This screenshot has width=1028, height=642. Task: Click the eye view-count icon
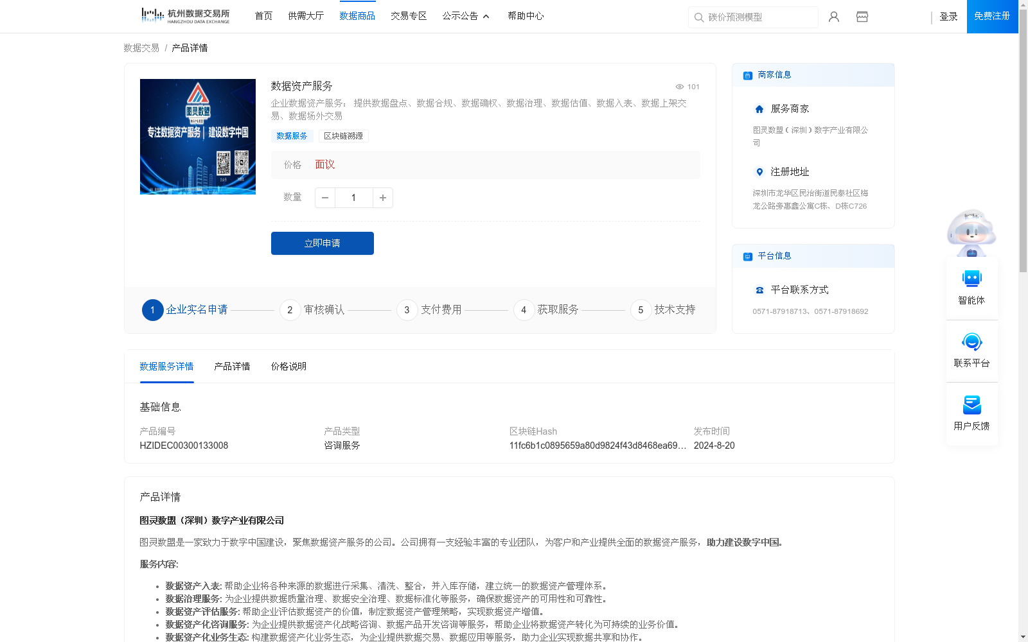point(680,87)
